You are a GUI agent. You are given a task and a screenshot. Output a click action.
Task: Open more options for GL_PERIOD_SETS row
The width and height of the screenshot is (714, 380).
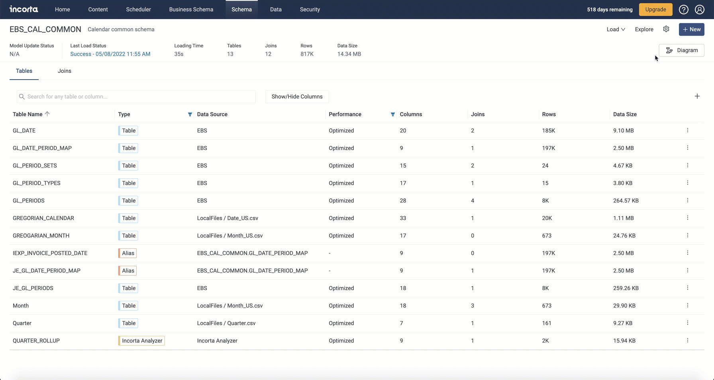688,166
